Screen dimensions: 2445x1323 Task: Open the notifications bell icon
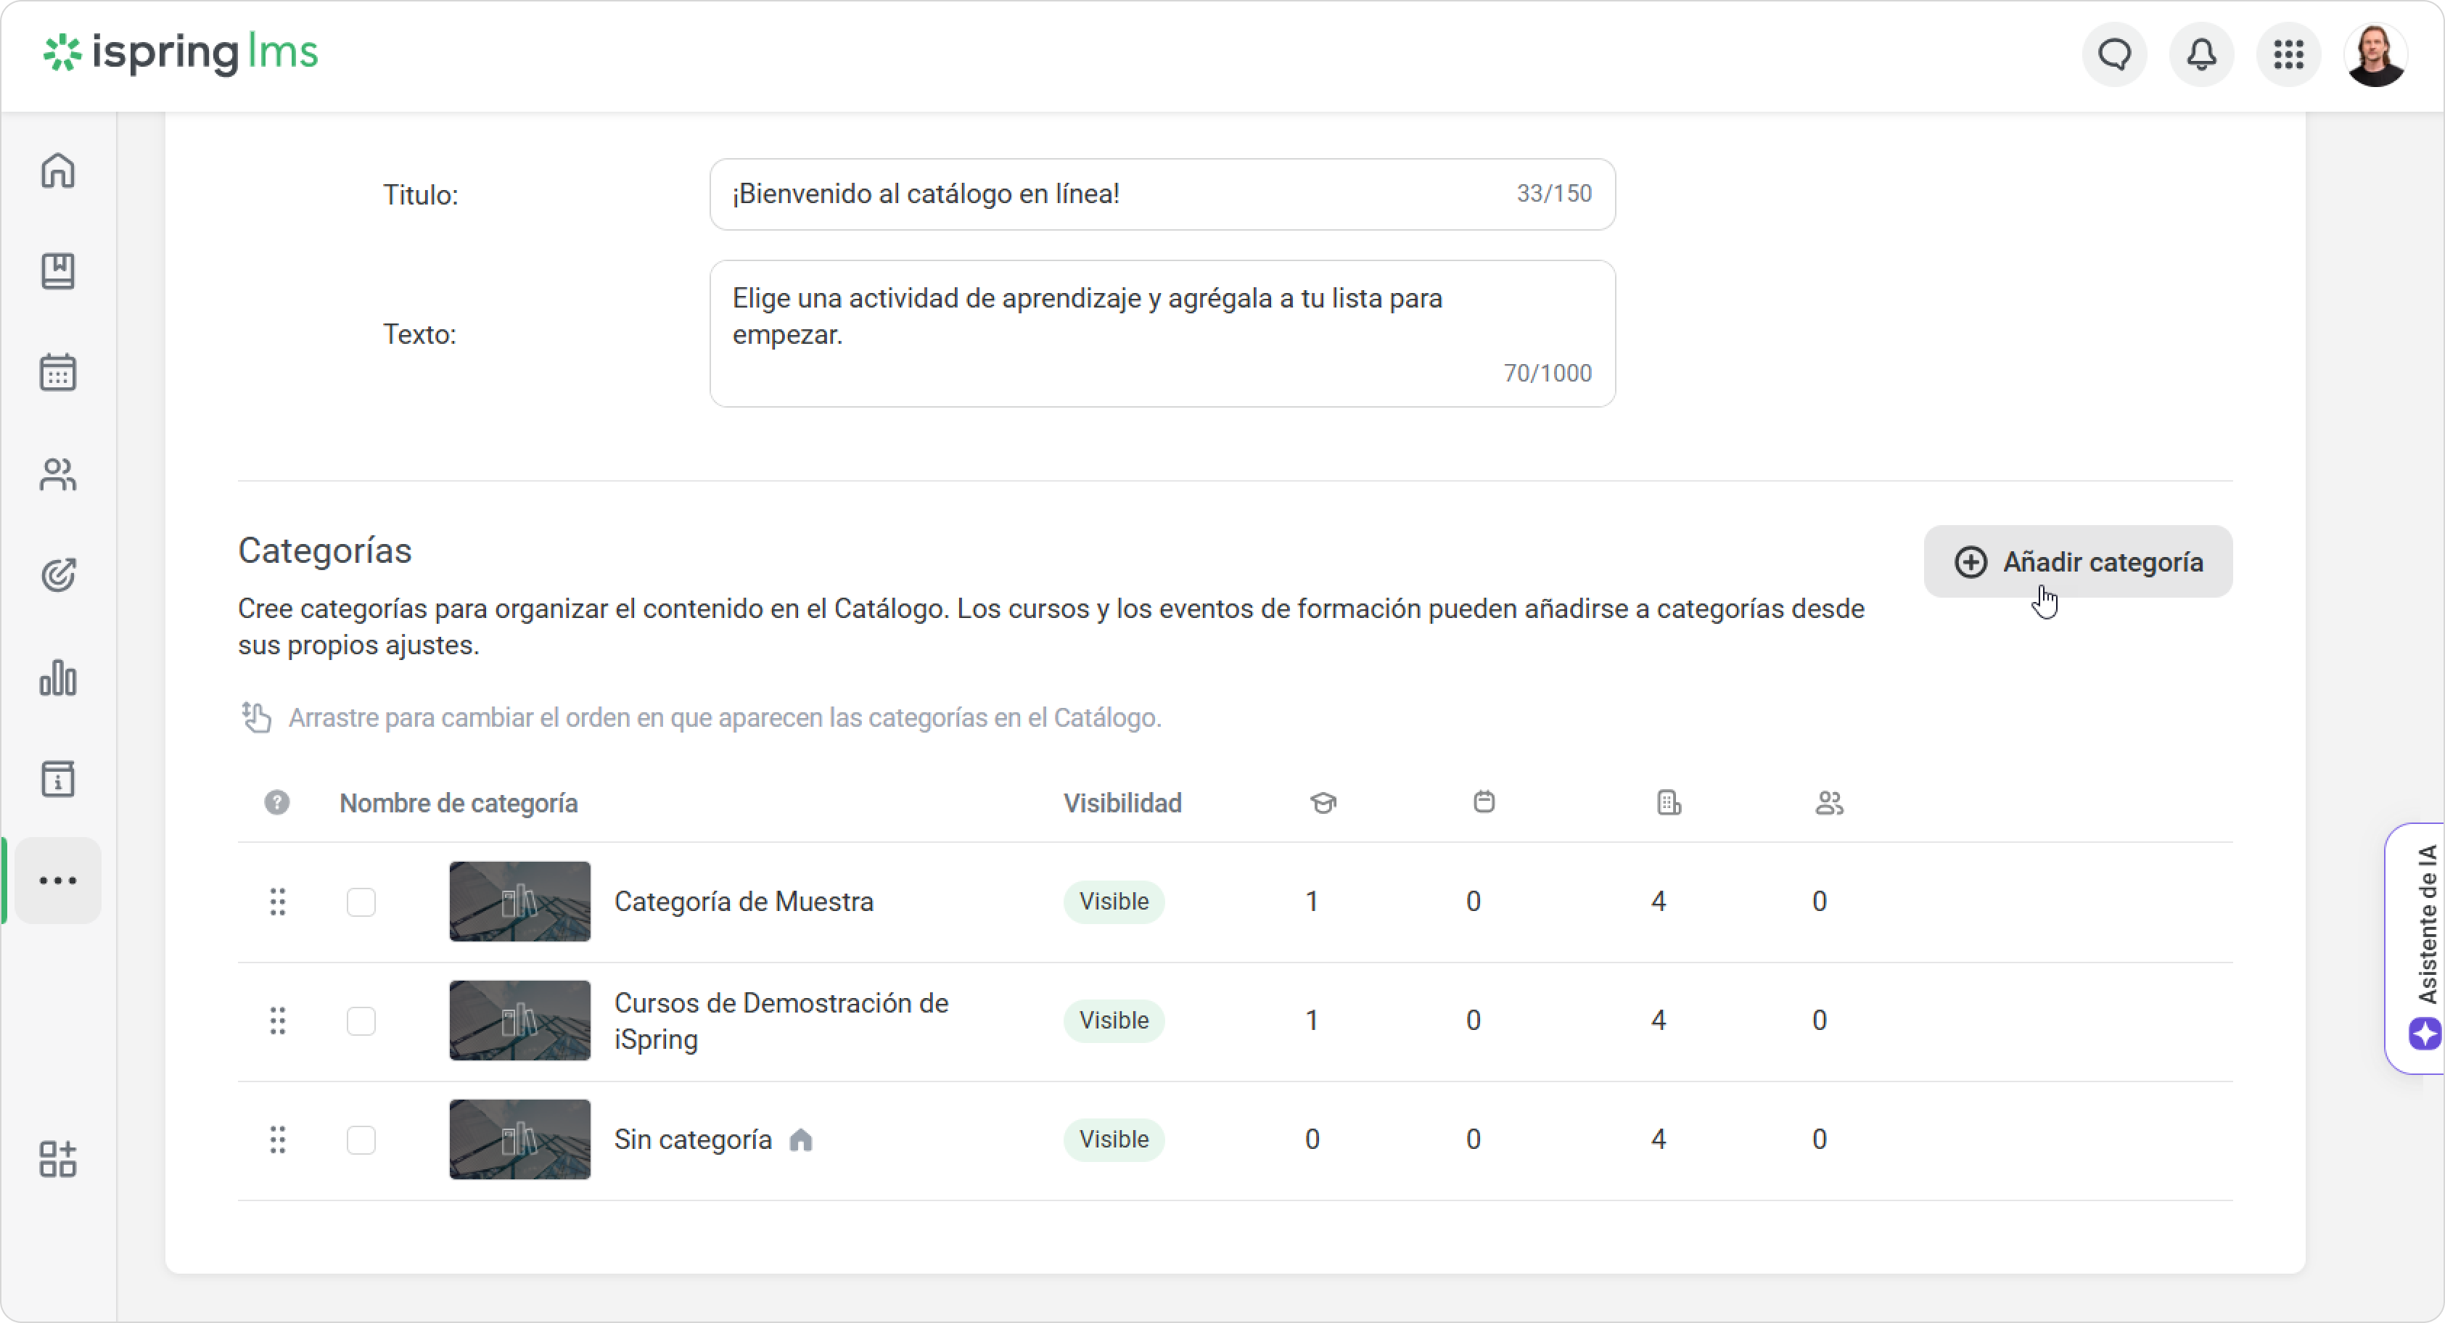tap(2201, 55)
